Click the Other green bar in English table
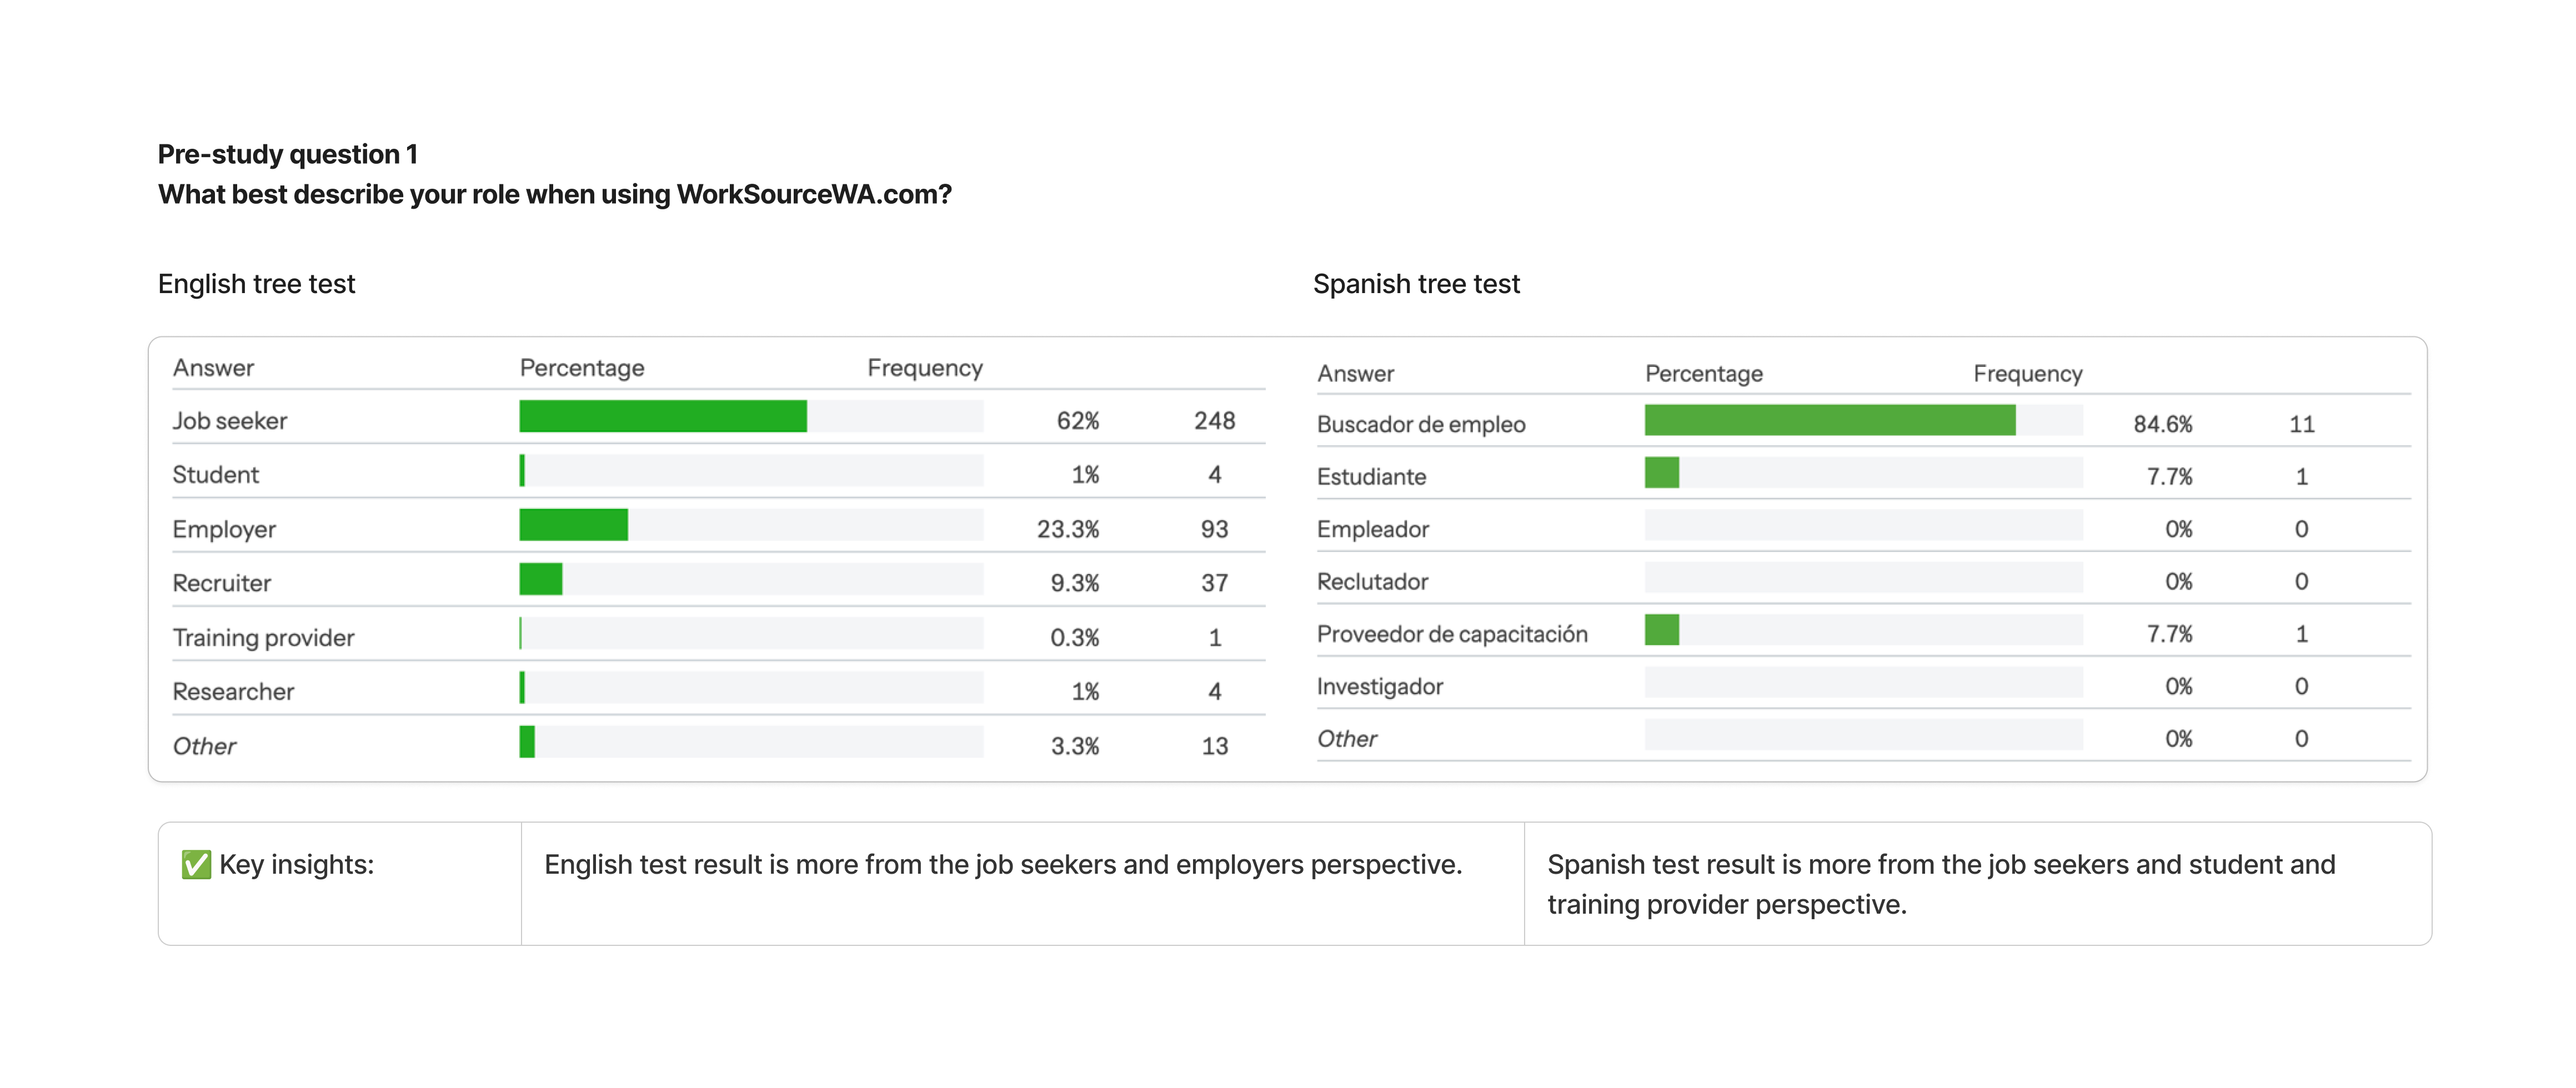This screenshot has width=2576, height=1088. pos(527,741)
